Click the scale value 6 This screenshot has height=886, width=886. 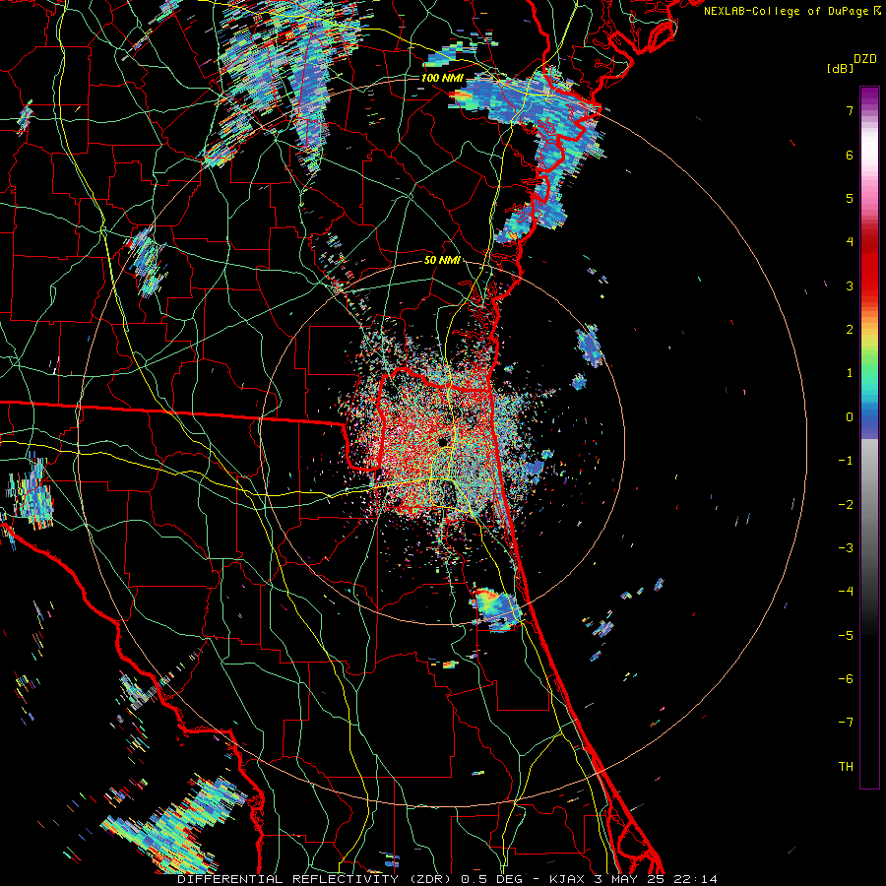pyautogui.click(x=850, y=155)
